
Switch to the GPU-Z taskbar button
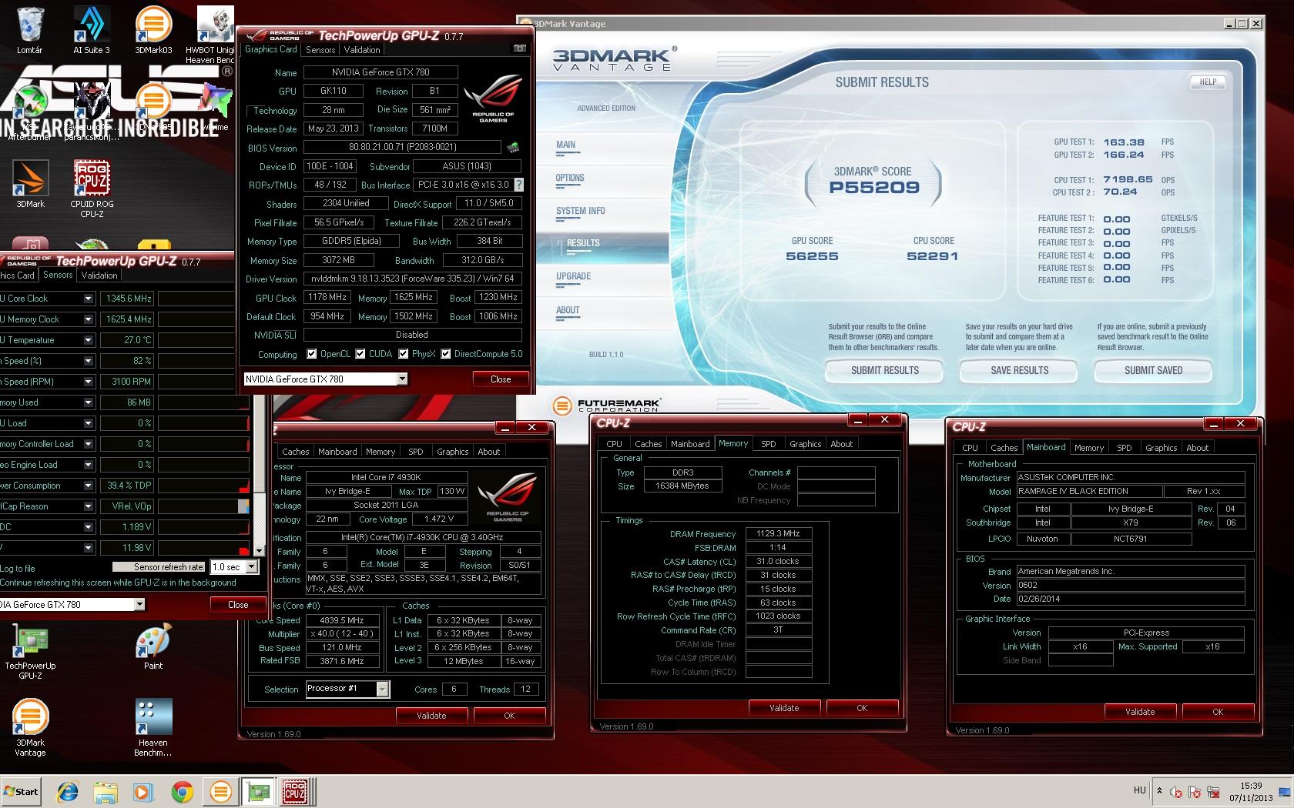pyautogui.click(x=257, y=791)
